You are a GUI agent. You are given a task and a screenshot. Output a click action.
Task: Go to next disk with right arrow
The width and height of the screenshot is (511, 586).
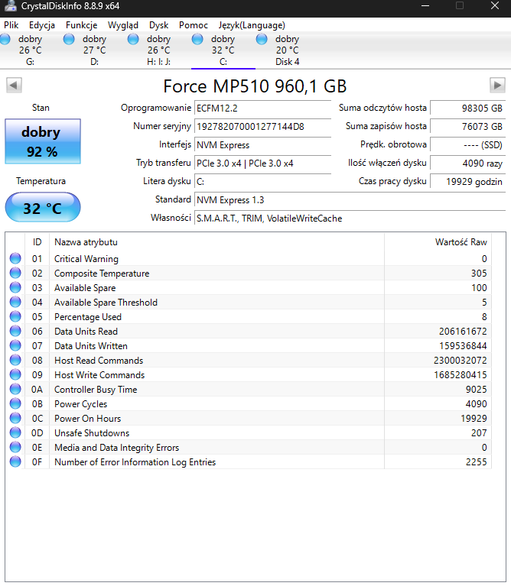pos(497,85)
